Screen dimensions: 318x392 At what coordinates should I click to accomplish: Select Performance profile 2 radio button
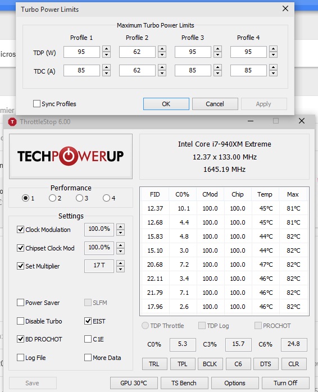(52, 198)
